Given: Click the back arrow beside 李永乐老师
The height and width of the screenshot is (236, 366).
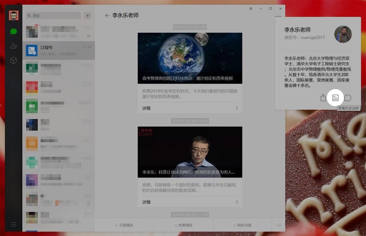Looking at the screenshot, I should [x=107, y=16].
